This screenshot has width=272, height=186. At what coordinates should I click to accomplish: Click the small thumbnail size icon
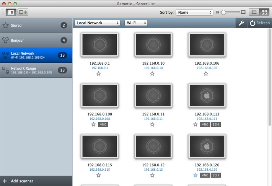pyautogui.click(x=218, y=12)
